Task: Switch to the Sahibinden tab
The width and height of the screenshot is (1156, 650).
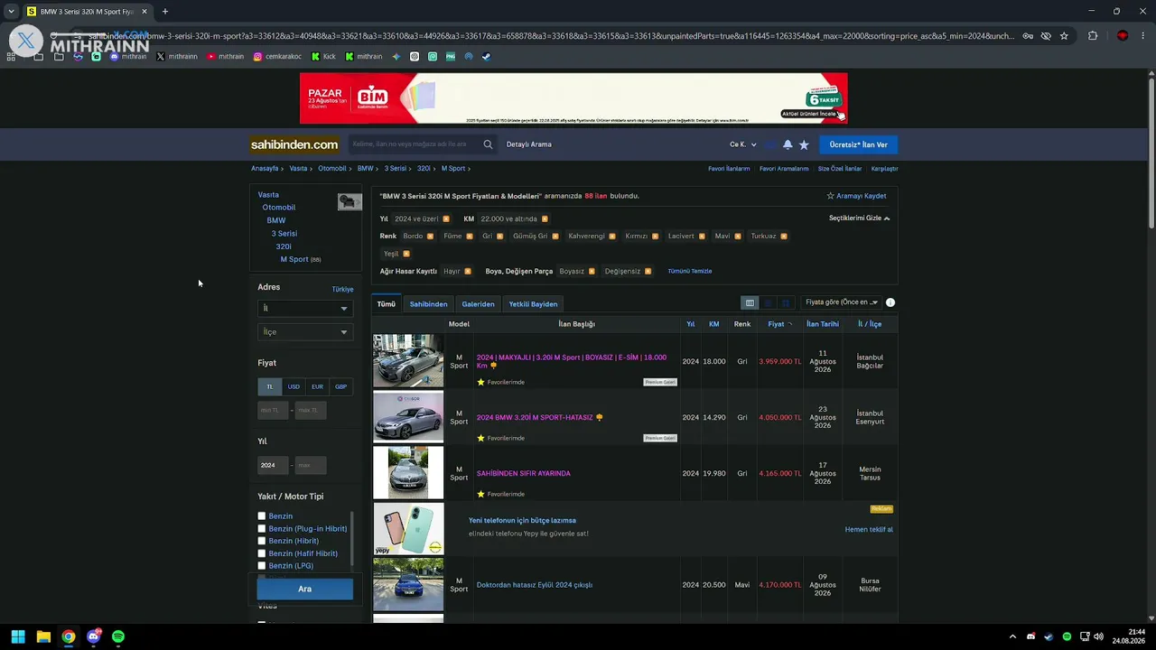Action: (x=428, y=304)
